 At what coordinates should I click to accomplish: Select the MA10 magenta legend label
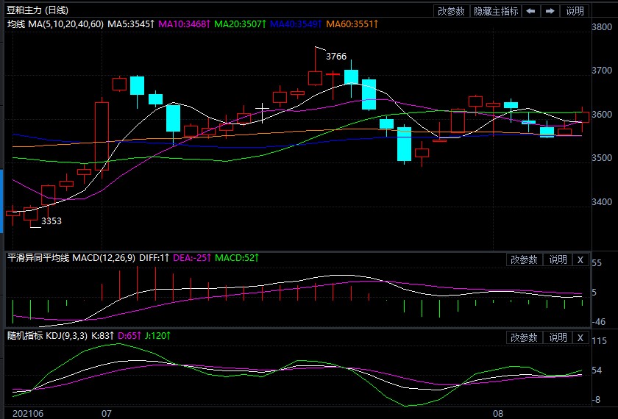pyautogui.click(x=184, y=25)
